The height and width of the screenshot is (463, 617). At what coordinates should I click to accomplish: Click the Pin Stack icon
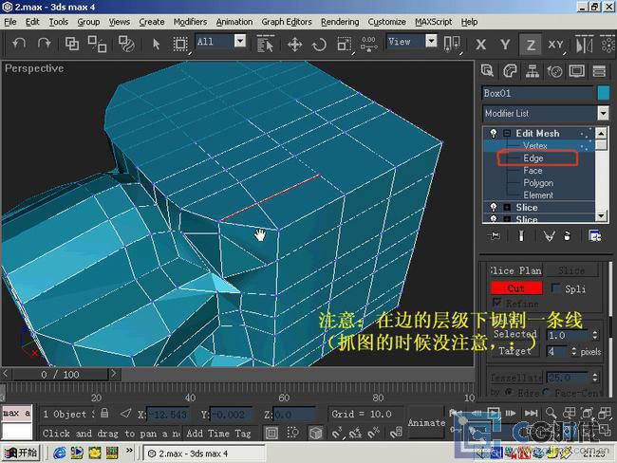[495, 235]
